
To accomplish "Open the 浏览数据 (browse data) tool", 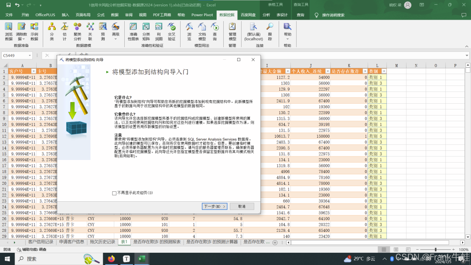I will [x=9, y=31].
